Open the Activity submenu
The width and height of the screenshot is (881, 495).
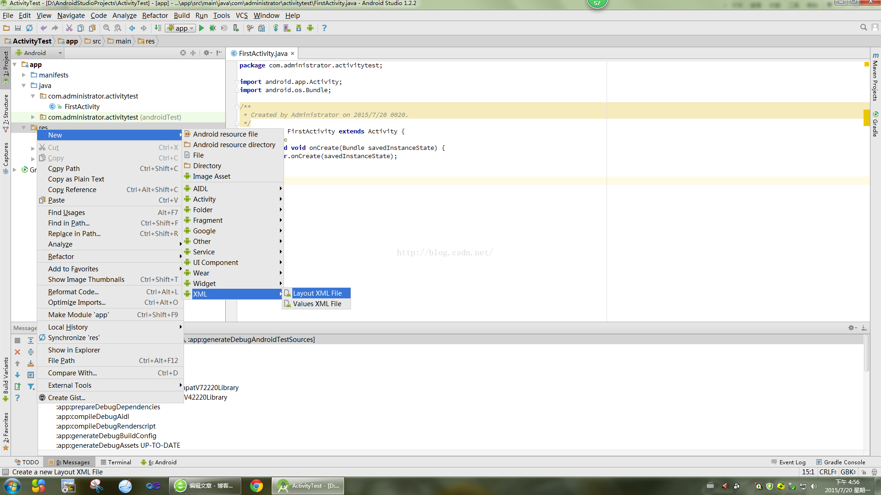point(233,199)
